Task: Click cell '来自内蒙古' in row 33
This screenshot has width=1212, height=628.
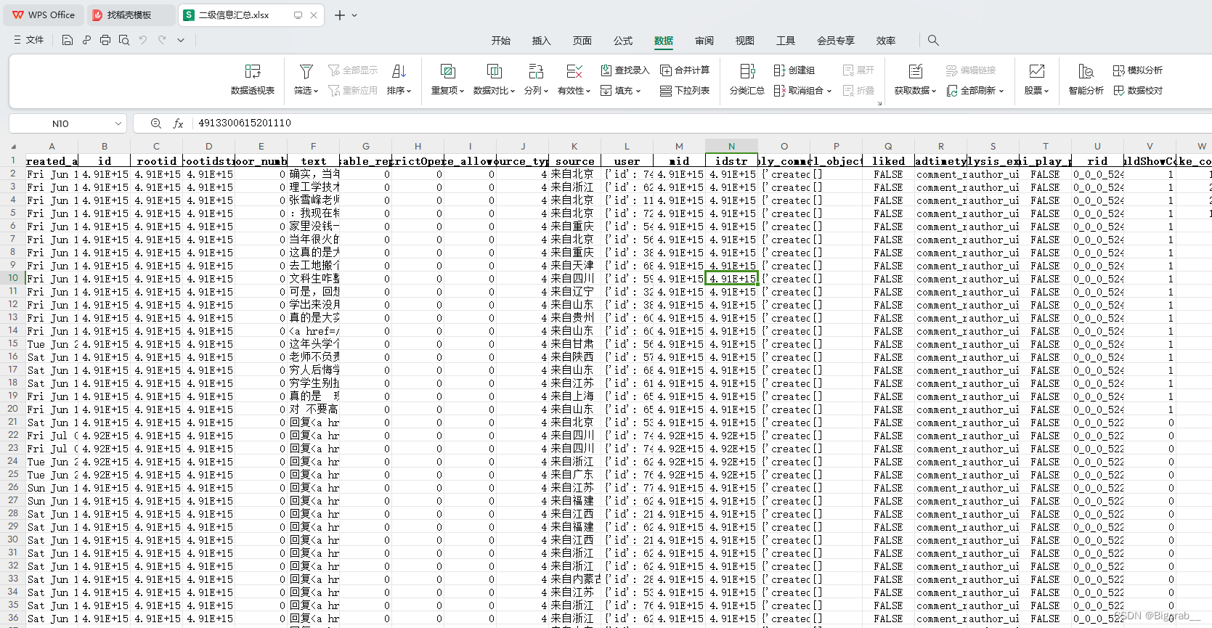Action: [574, 579]
